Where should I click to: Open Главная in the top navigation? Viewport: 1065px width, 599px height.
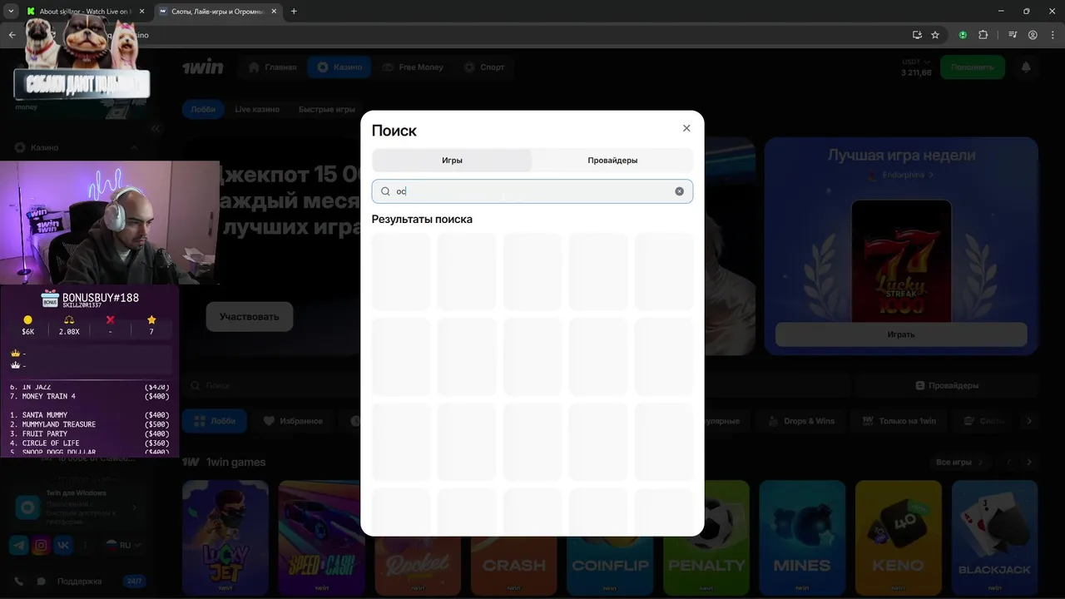(272, 67)
